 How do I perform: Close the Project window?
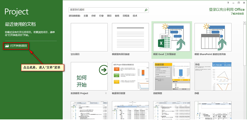coord(244,3)
